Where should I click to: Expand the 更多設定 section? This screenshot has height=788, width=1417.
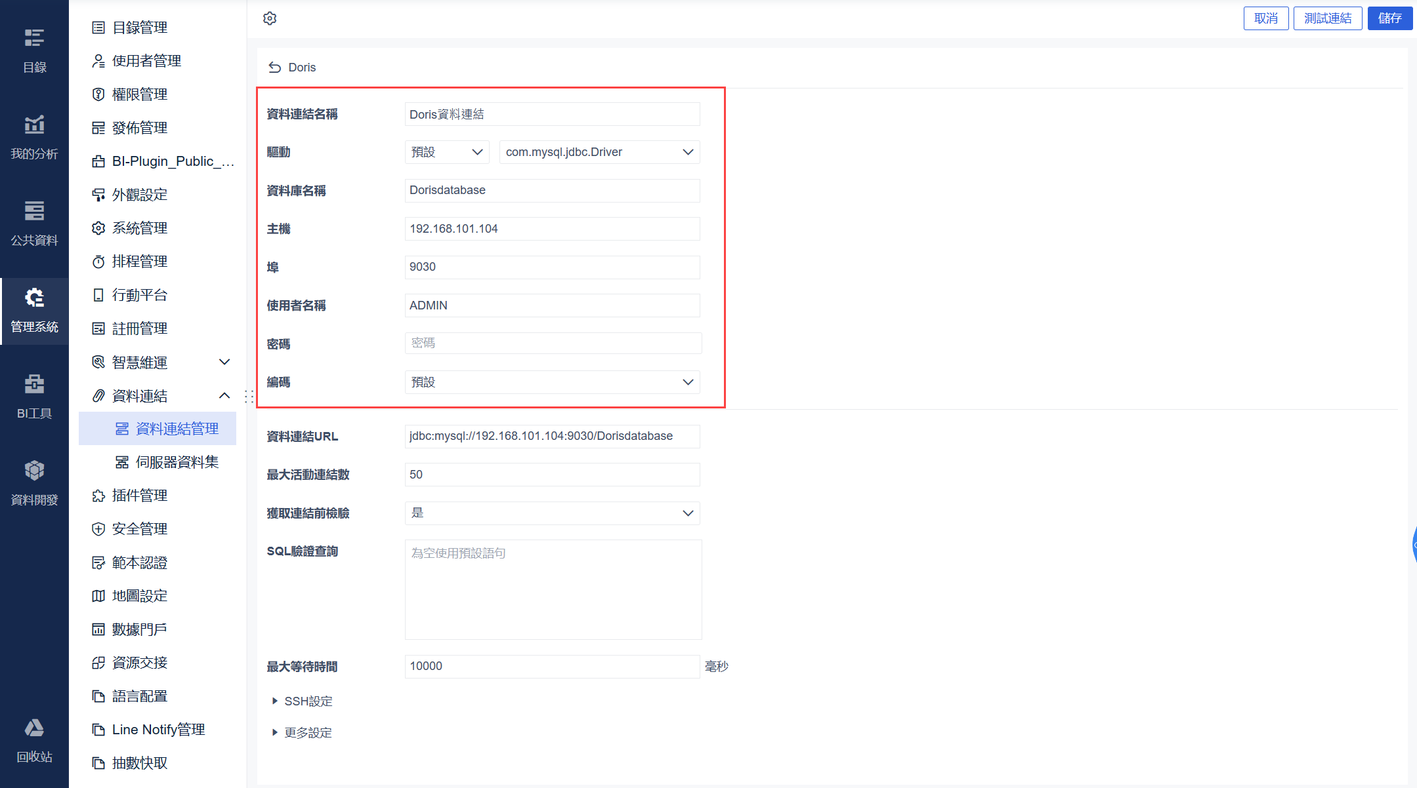point(302,733)
